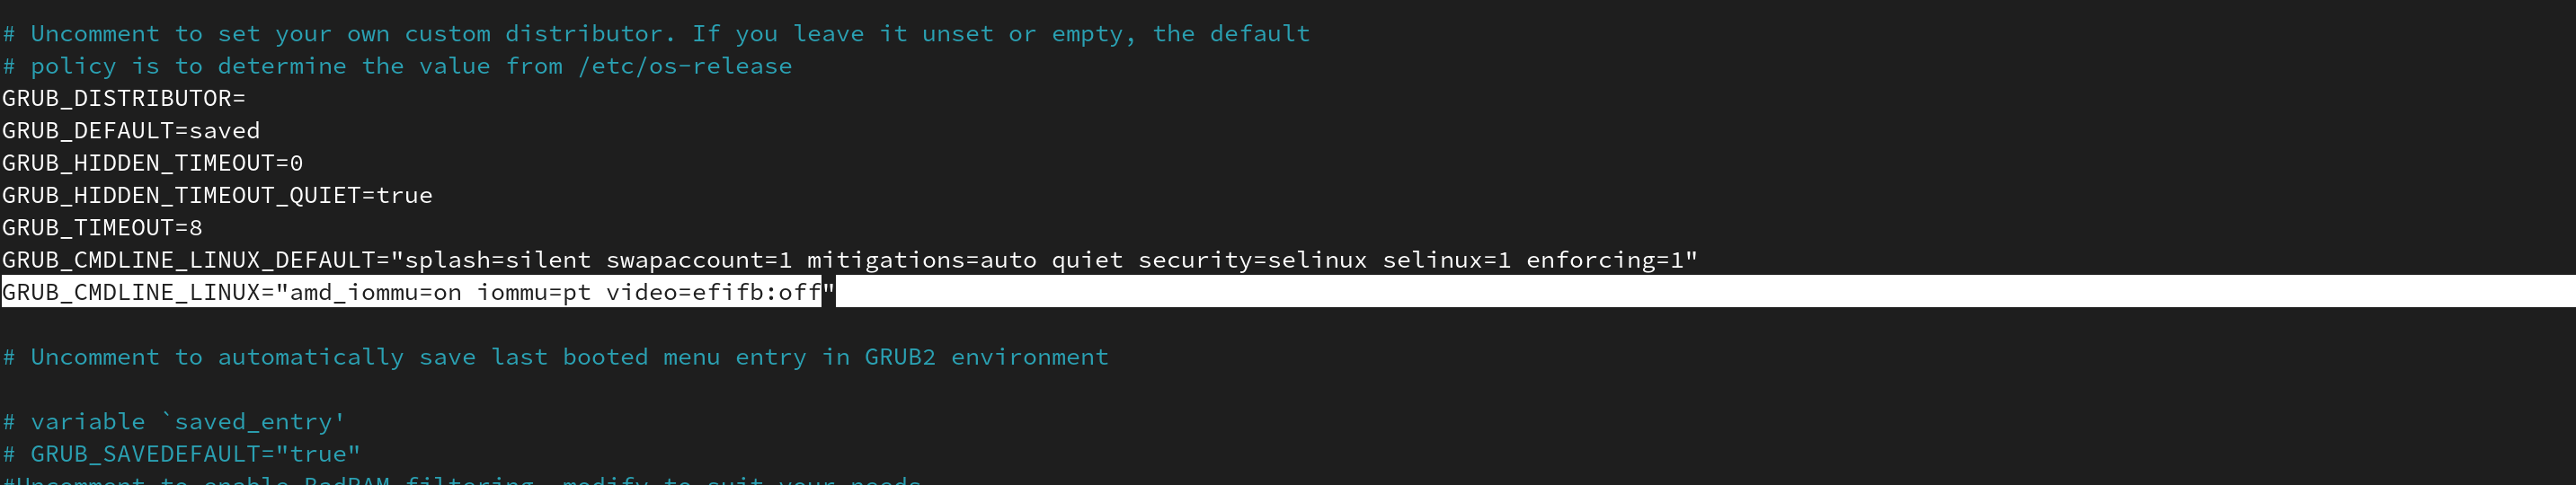Click the /etc/os-release path in comment
The width and height of the screenshot is (2576, 485).
click(685, 66)
